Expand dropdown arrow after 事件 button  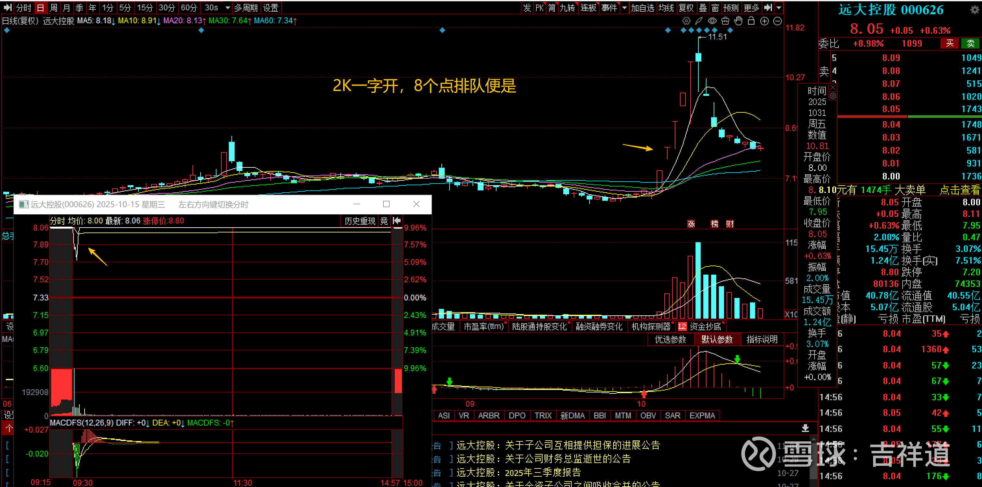(x=624, y=8)
